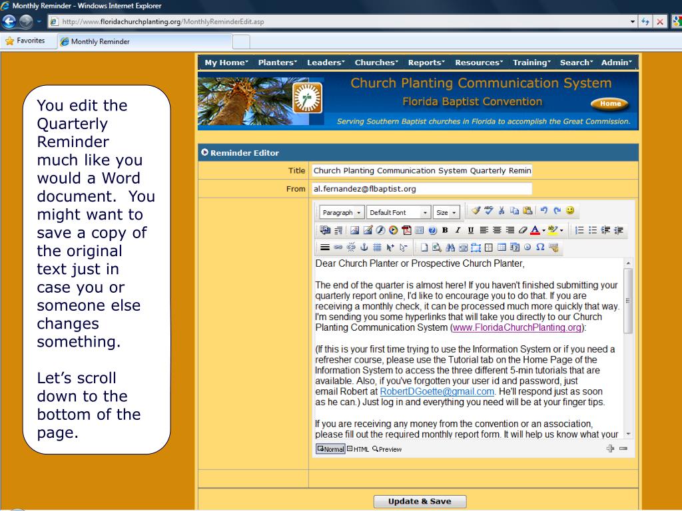Toggle italic formatting
Viewport: 682px width, 511px height.
coord(458,230)
